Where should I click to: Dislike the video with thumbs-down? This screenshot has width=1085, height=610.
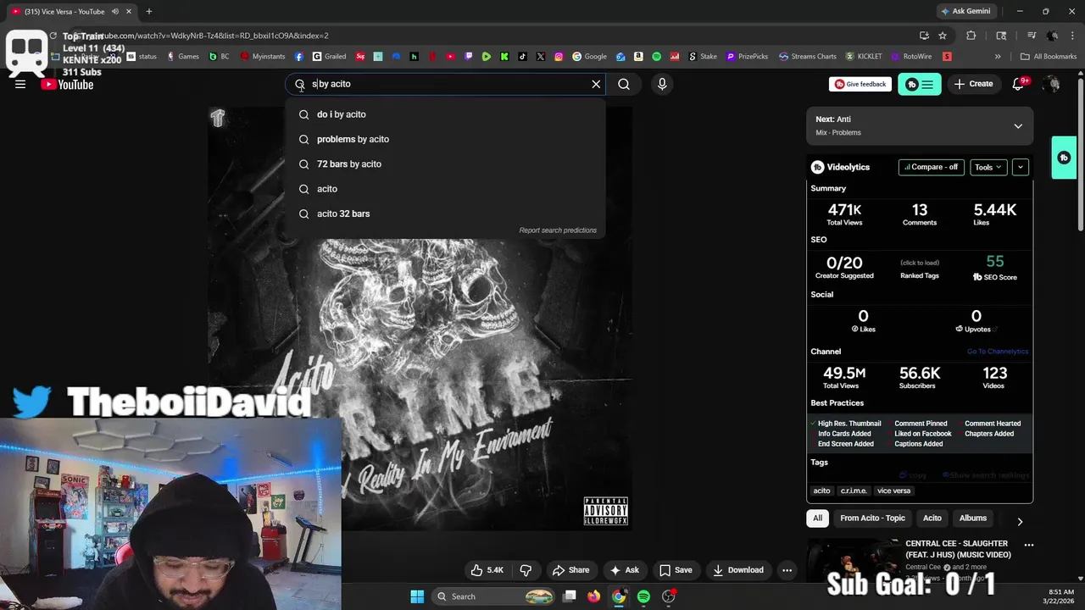tap(526, 570)
